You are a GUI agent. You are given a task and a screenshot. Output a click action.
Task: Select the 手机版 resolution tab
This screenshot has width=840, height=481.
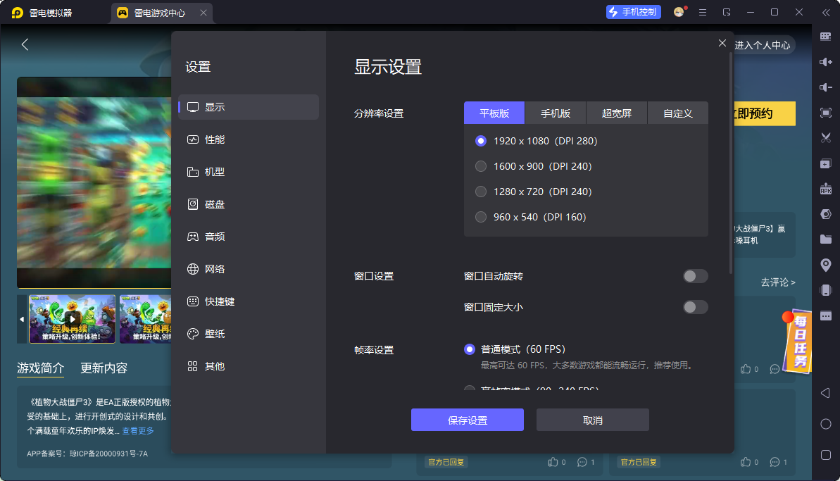point(556,113)
